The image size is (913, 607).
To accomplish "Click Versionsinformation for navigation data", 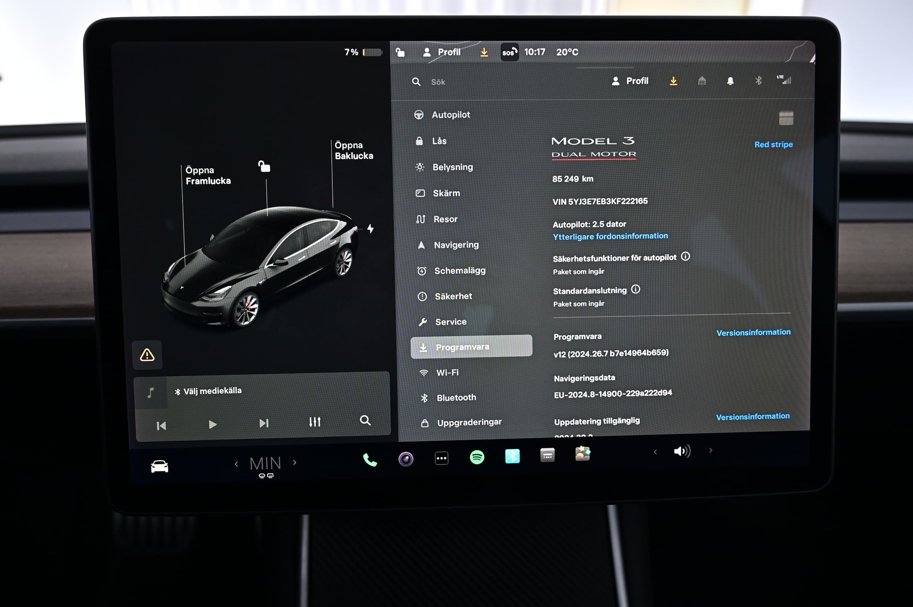I will 753,416.
